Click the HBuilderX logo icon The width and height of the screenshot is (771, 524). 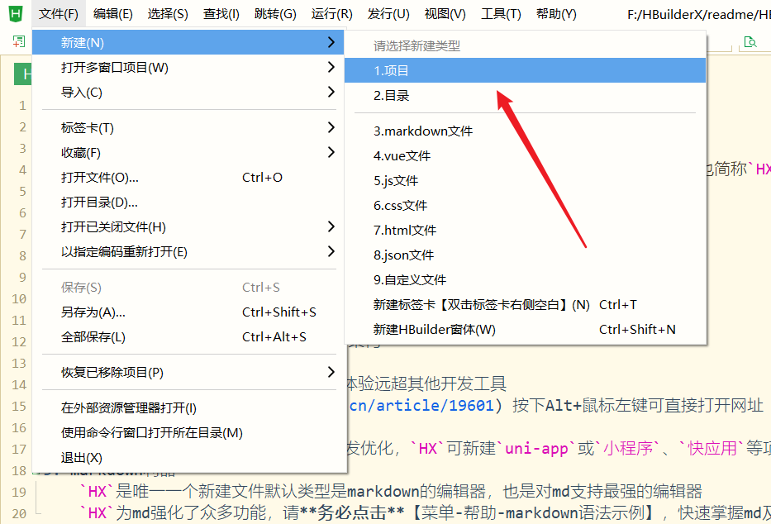pos(16,13)
